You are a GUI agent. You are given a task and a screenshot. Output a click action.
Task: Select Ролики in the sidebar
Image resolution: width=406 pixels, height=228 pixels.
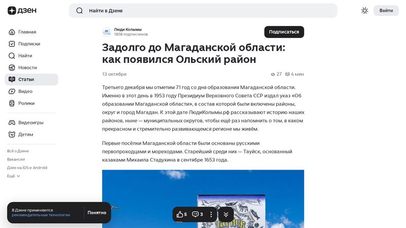click(x=26, y=103)
